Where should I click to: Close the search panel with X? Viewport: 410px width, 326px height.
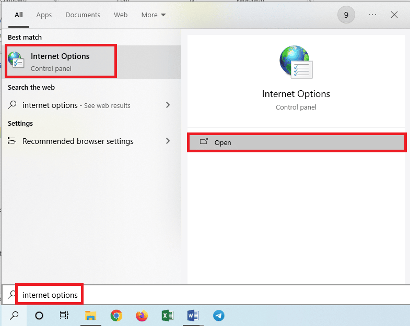(x=394, y=15)
